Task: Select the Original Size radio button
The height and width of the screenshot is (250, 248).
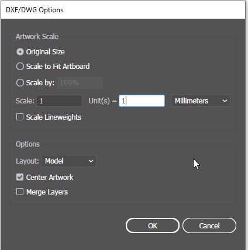Action: point(20,52)
